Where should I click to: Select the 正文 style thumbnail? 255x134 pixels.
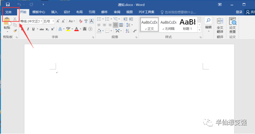coord(149,25)
